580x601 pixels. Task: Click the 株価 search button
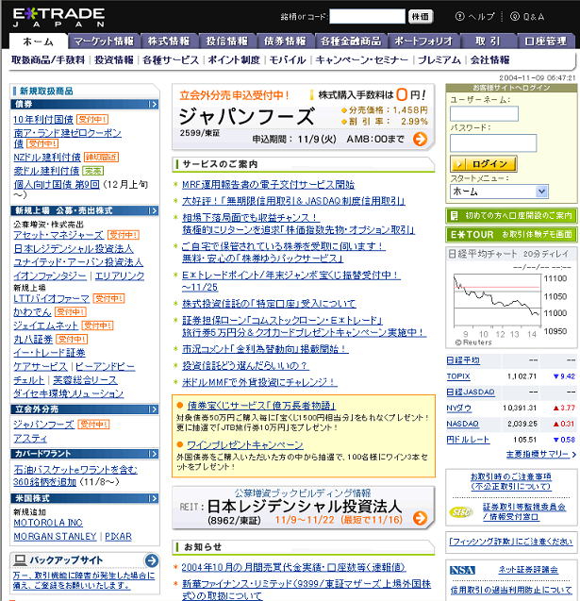click(x=421, y=16)
